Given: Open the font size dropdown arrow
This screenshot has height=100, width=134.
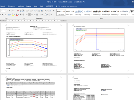Looking at the screenshot, I should point(5,11).
